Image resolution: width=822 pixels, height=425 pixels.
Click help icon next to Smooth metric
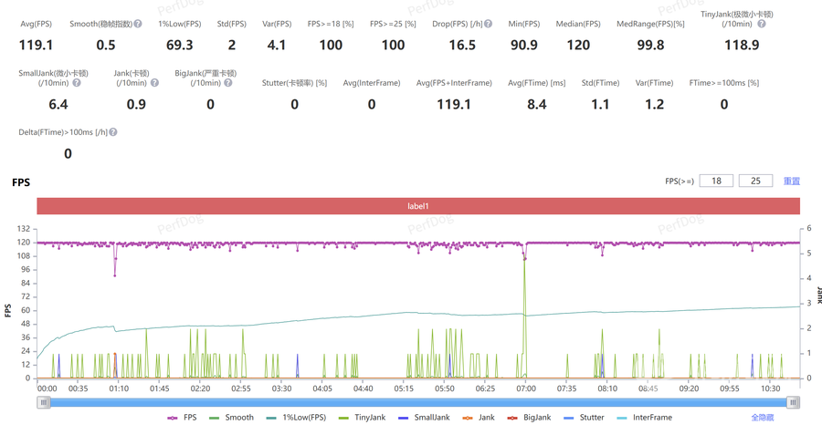point(138,24)
